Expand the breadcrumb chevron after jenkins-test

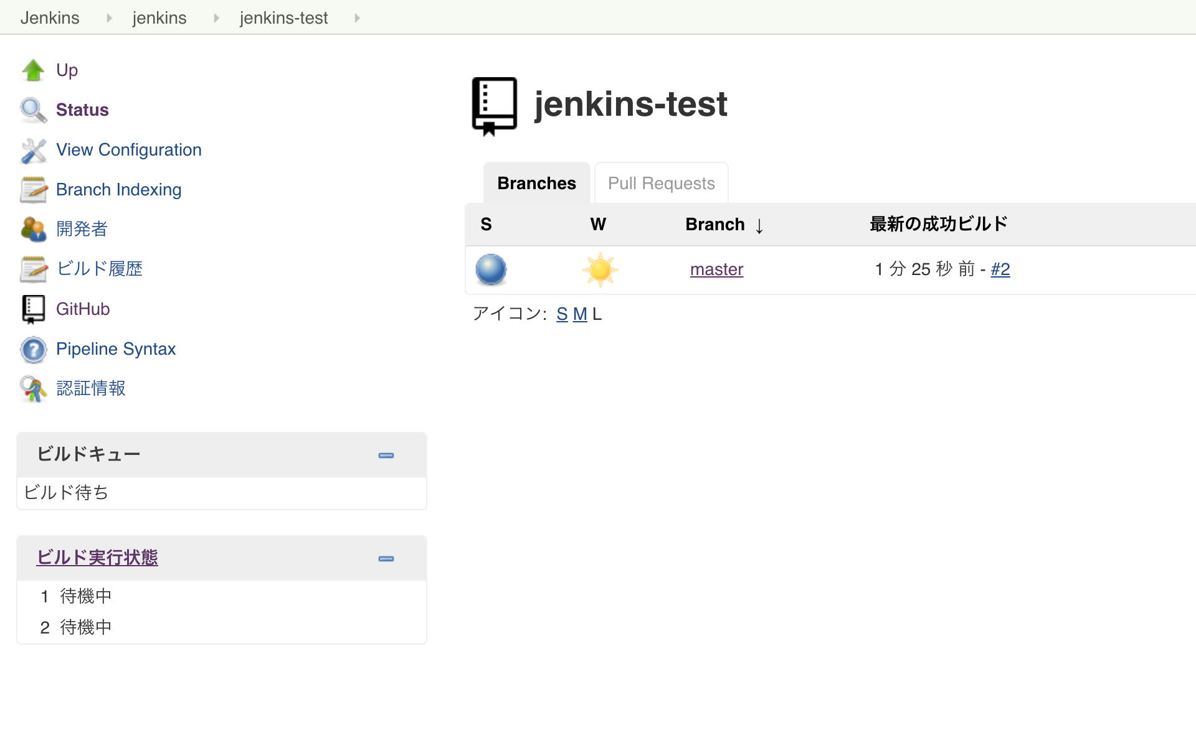point(357,17)
